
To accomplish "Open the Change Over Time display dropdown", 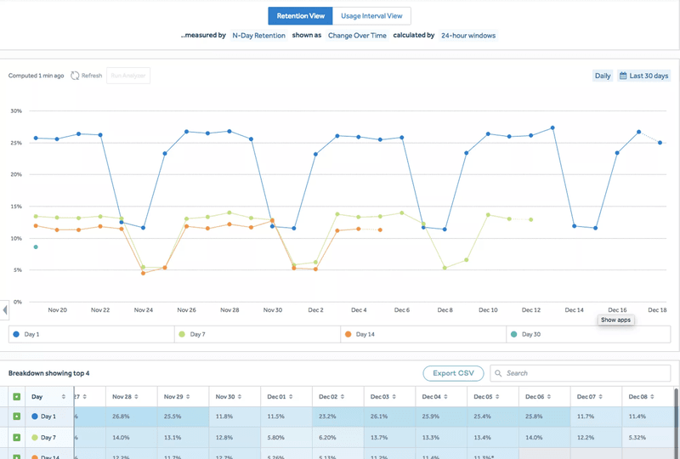I will (357, 36).
